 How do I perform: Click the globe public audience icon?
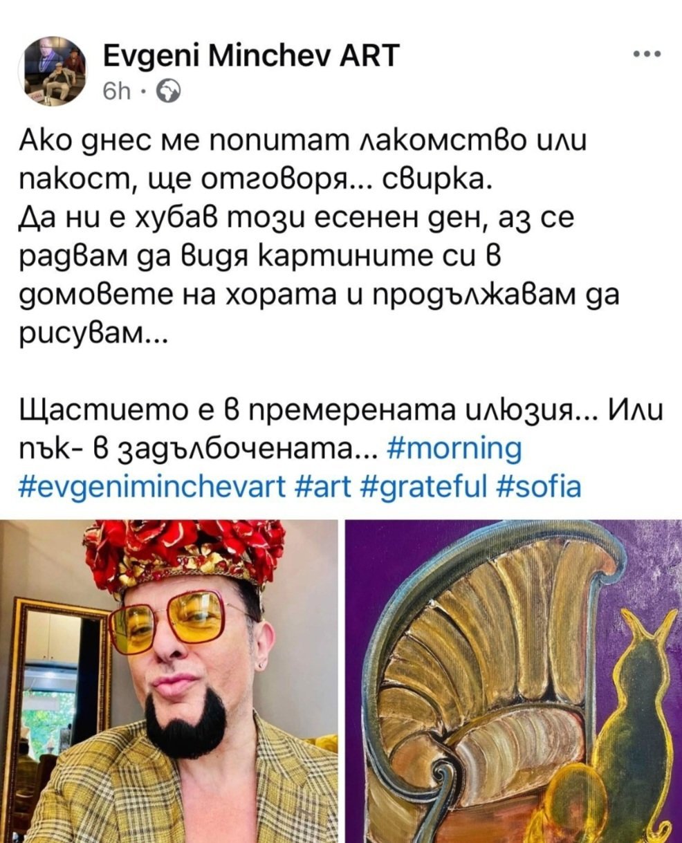(x=169, y=91)
